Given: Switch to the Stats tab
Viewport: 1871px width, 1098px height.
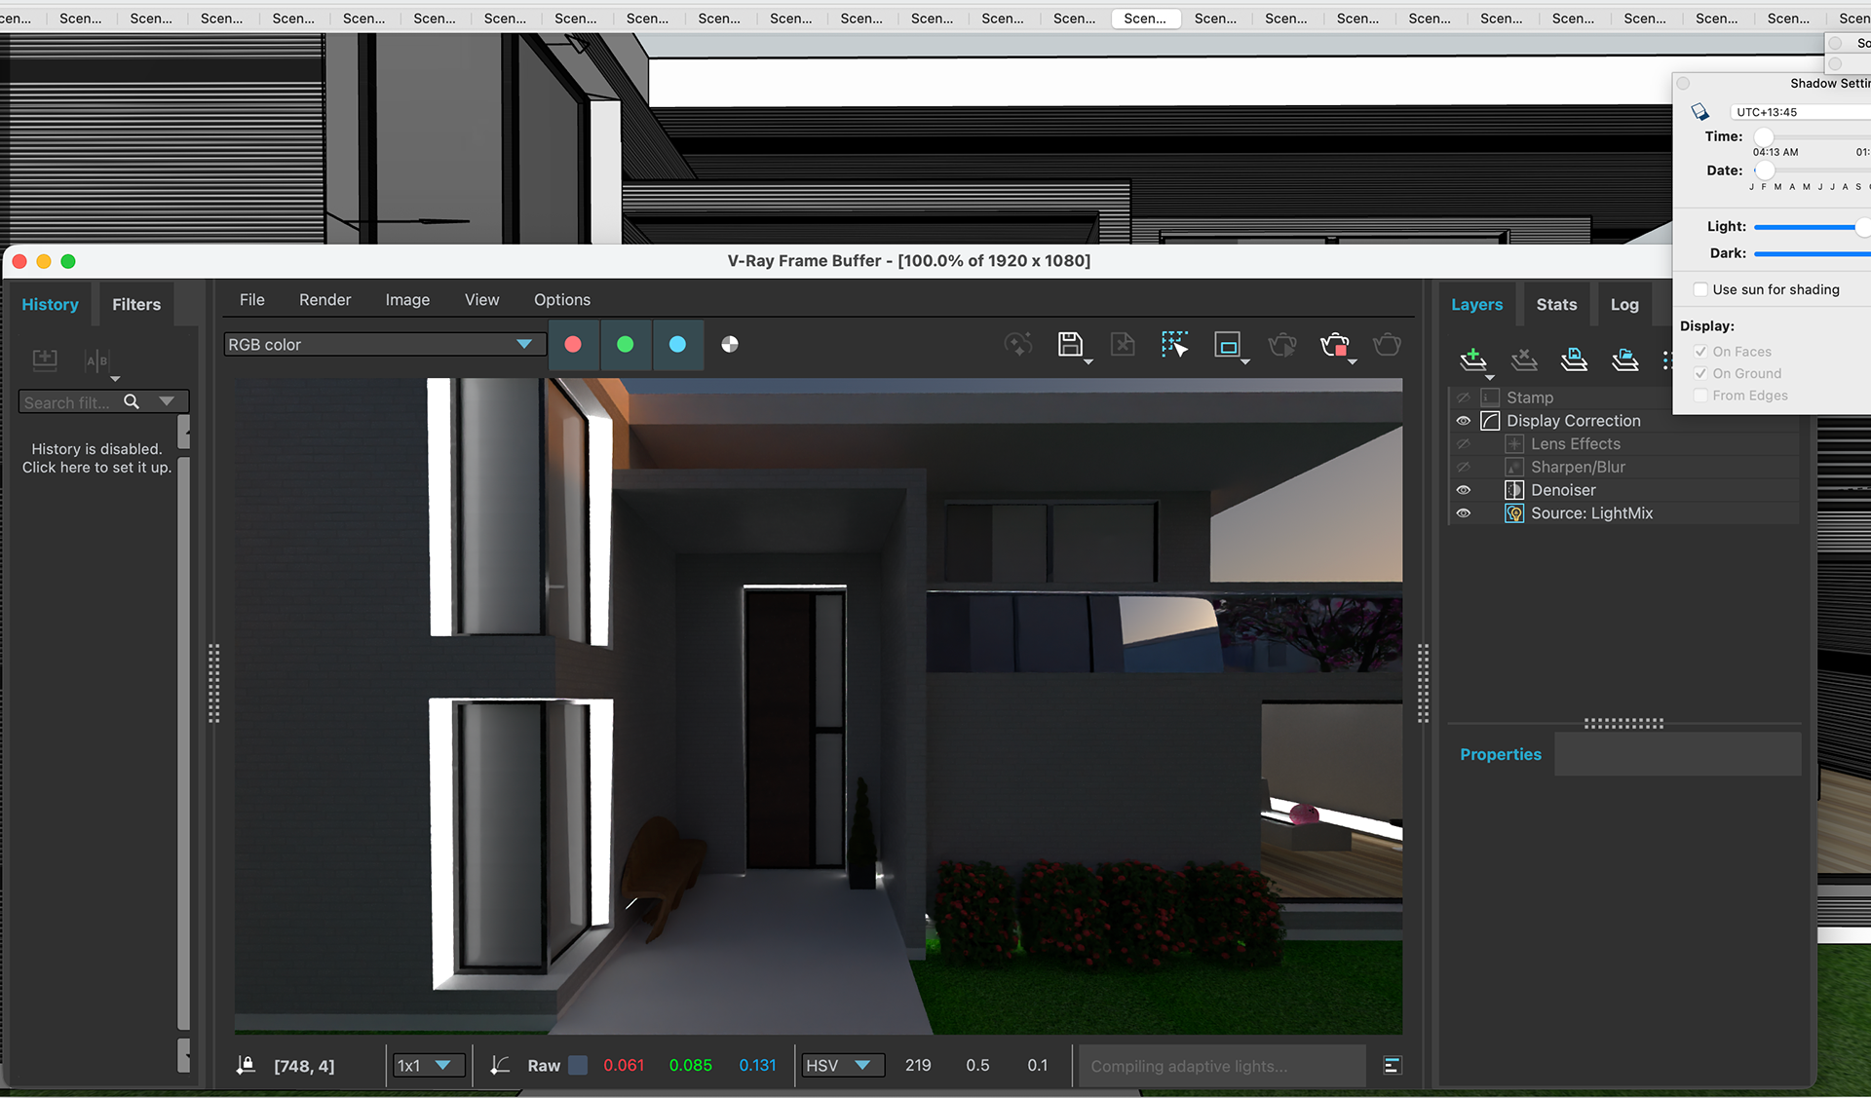Looking at the screenshot, I should click(1555, 304).
